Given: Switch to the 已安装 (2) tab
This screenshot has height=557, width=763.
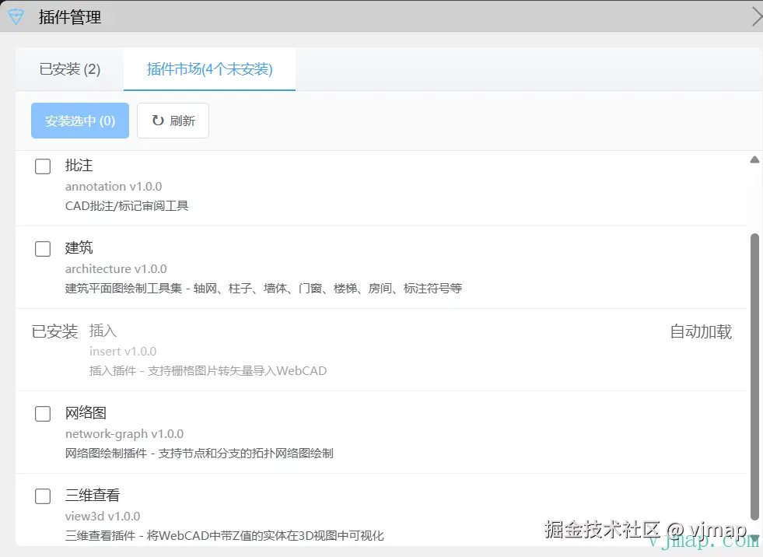Looking at the screenshot, I should click(70, 70).
